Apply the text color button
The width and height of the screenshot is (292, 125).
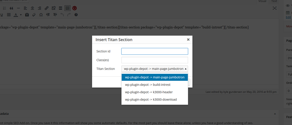(16, 15)
